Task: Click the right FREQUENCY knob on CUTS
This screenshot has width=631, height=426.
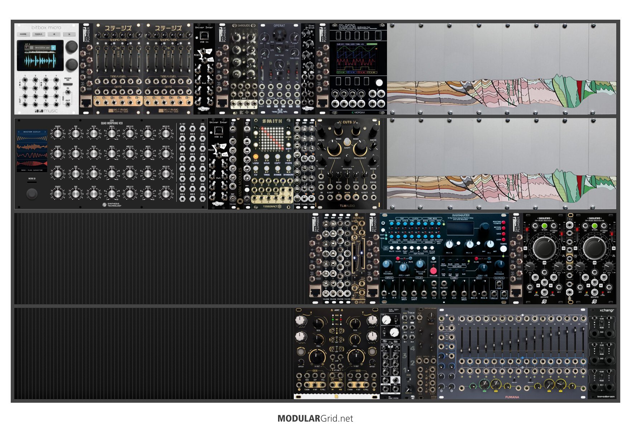Action: [x=360, y=148]
